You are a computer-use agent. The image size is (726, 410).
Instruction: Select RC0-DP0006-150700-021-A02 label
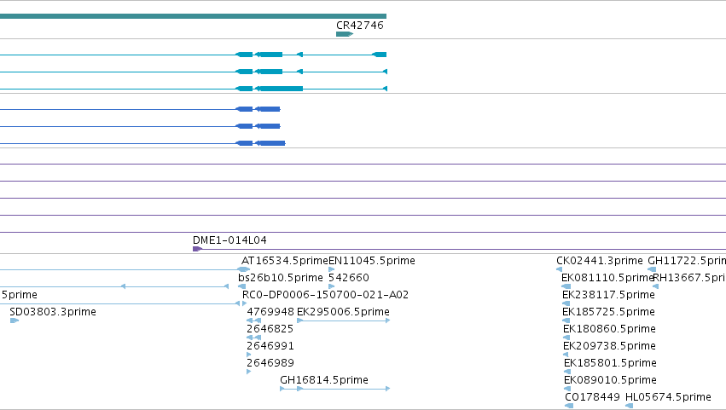tap(326, 295)
